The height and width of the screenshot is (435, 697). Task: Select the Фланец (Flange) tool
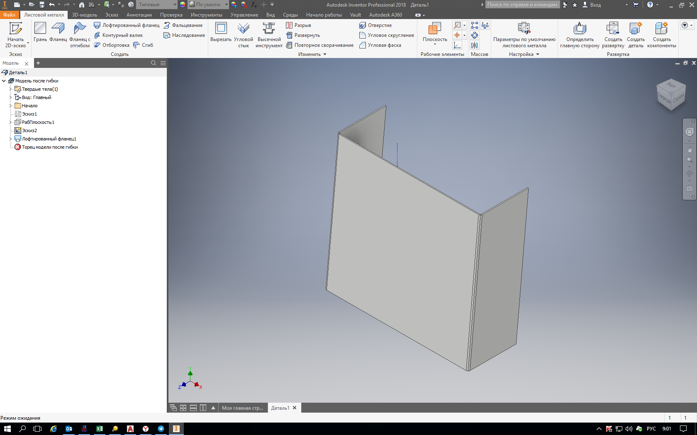[x=58, y=29]
